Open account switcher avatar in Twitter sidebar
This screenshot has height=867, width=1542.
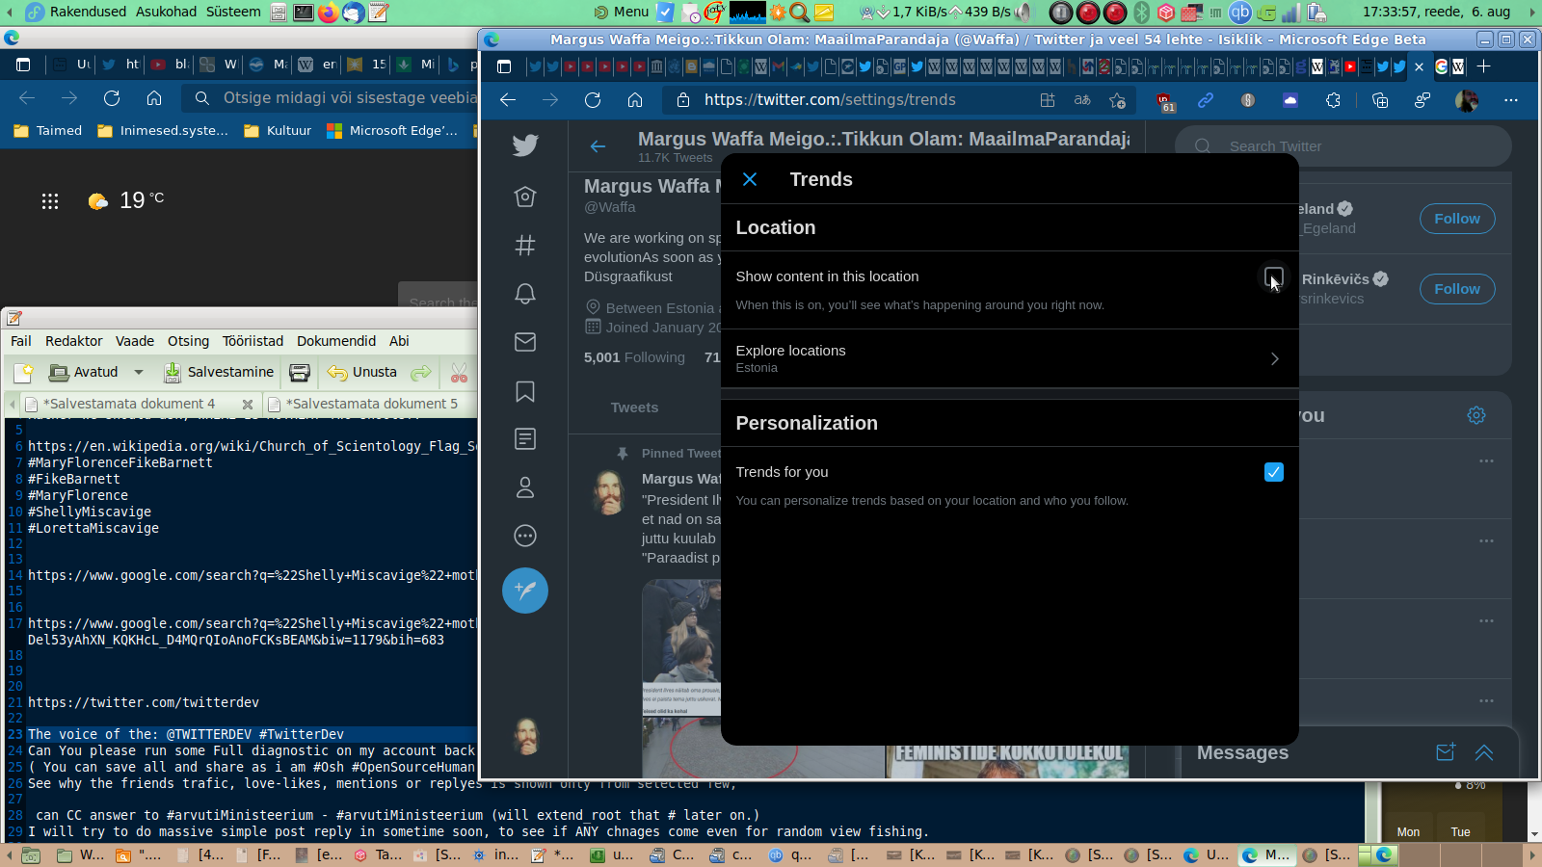pyautogui.click(x=525, y=736)
